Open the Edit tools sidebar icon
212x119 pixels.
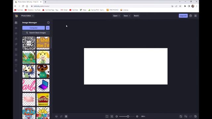[x=16, y=28]
